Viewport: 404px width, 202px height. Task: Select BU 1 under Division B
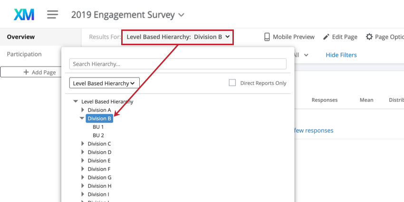coord(98,127)
